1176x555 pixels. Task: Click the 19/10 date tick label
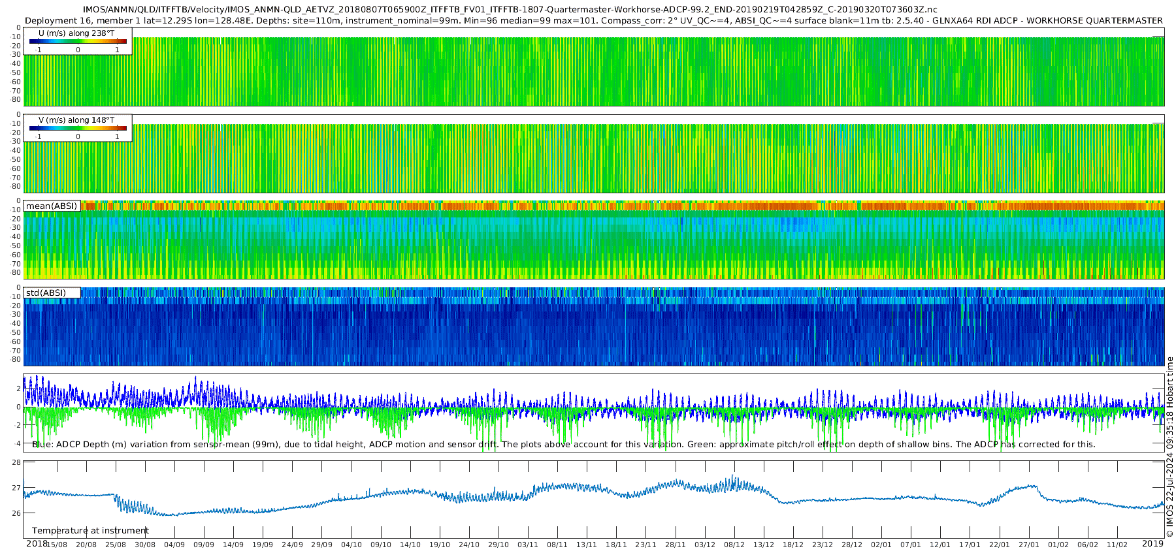tap(440, 545)
